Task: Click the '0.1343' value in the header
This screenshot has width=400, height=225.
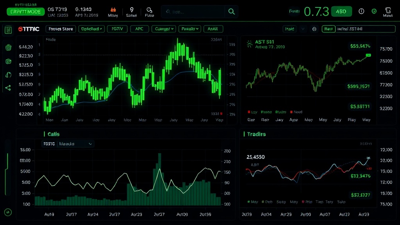Action: pyautogui.click(x=84, y=9)
